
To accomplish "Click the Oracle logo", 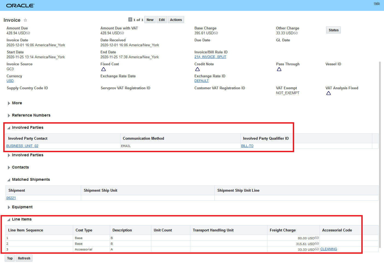I will click(x=20, y=5).
